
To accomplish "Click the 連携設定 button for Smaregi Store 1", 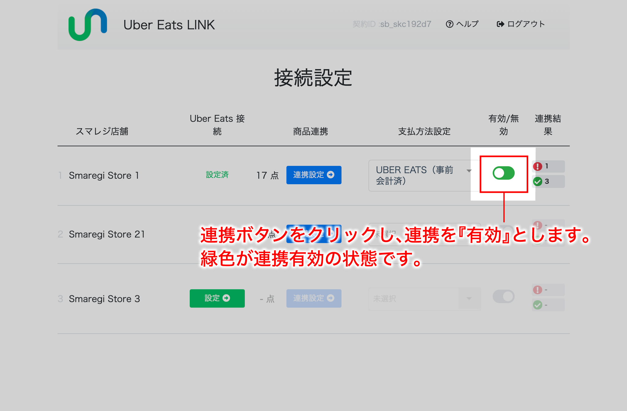I will tap(314, 175).
